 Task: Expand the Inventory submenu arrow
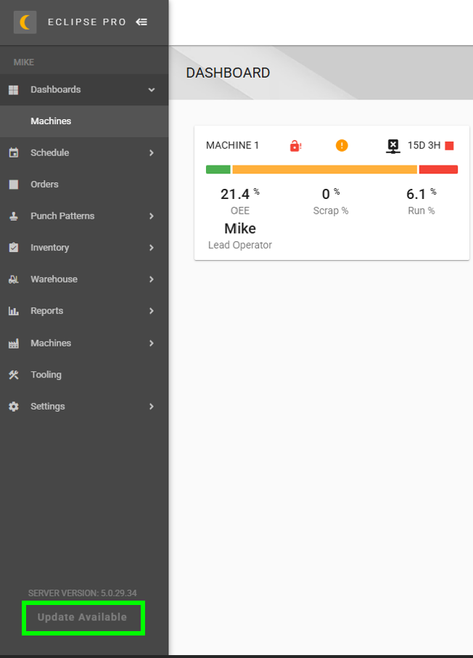tap(152, 248)
